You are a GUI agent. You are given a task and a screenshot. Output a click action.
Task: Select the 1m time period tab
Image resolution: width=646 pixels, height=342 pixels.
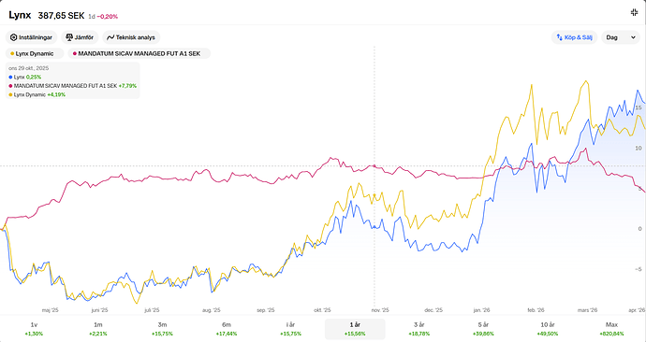click(x=98, y=329)
